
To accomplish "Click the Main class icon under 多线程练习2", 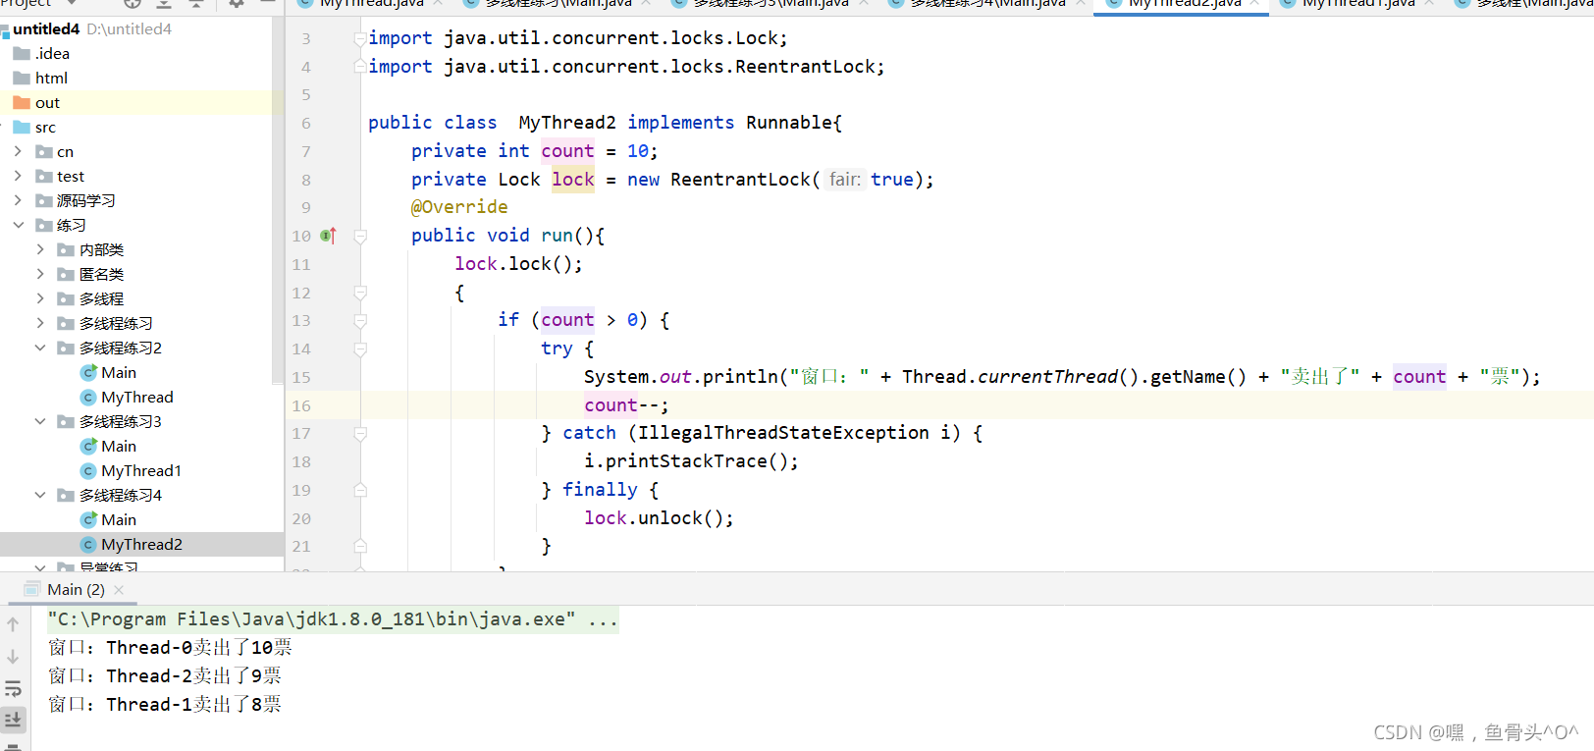I will click(88, 373).
